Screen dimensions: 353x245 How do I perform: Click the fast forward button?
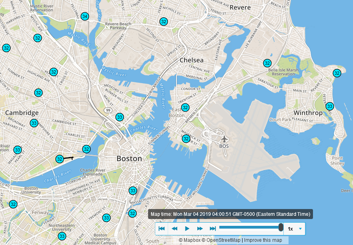200,229
